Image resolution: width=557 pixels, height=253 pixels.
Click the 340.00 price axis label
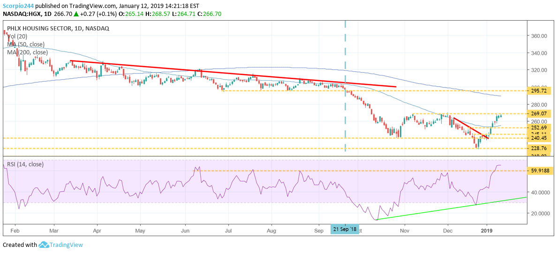click(540, 53)
